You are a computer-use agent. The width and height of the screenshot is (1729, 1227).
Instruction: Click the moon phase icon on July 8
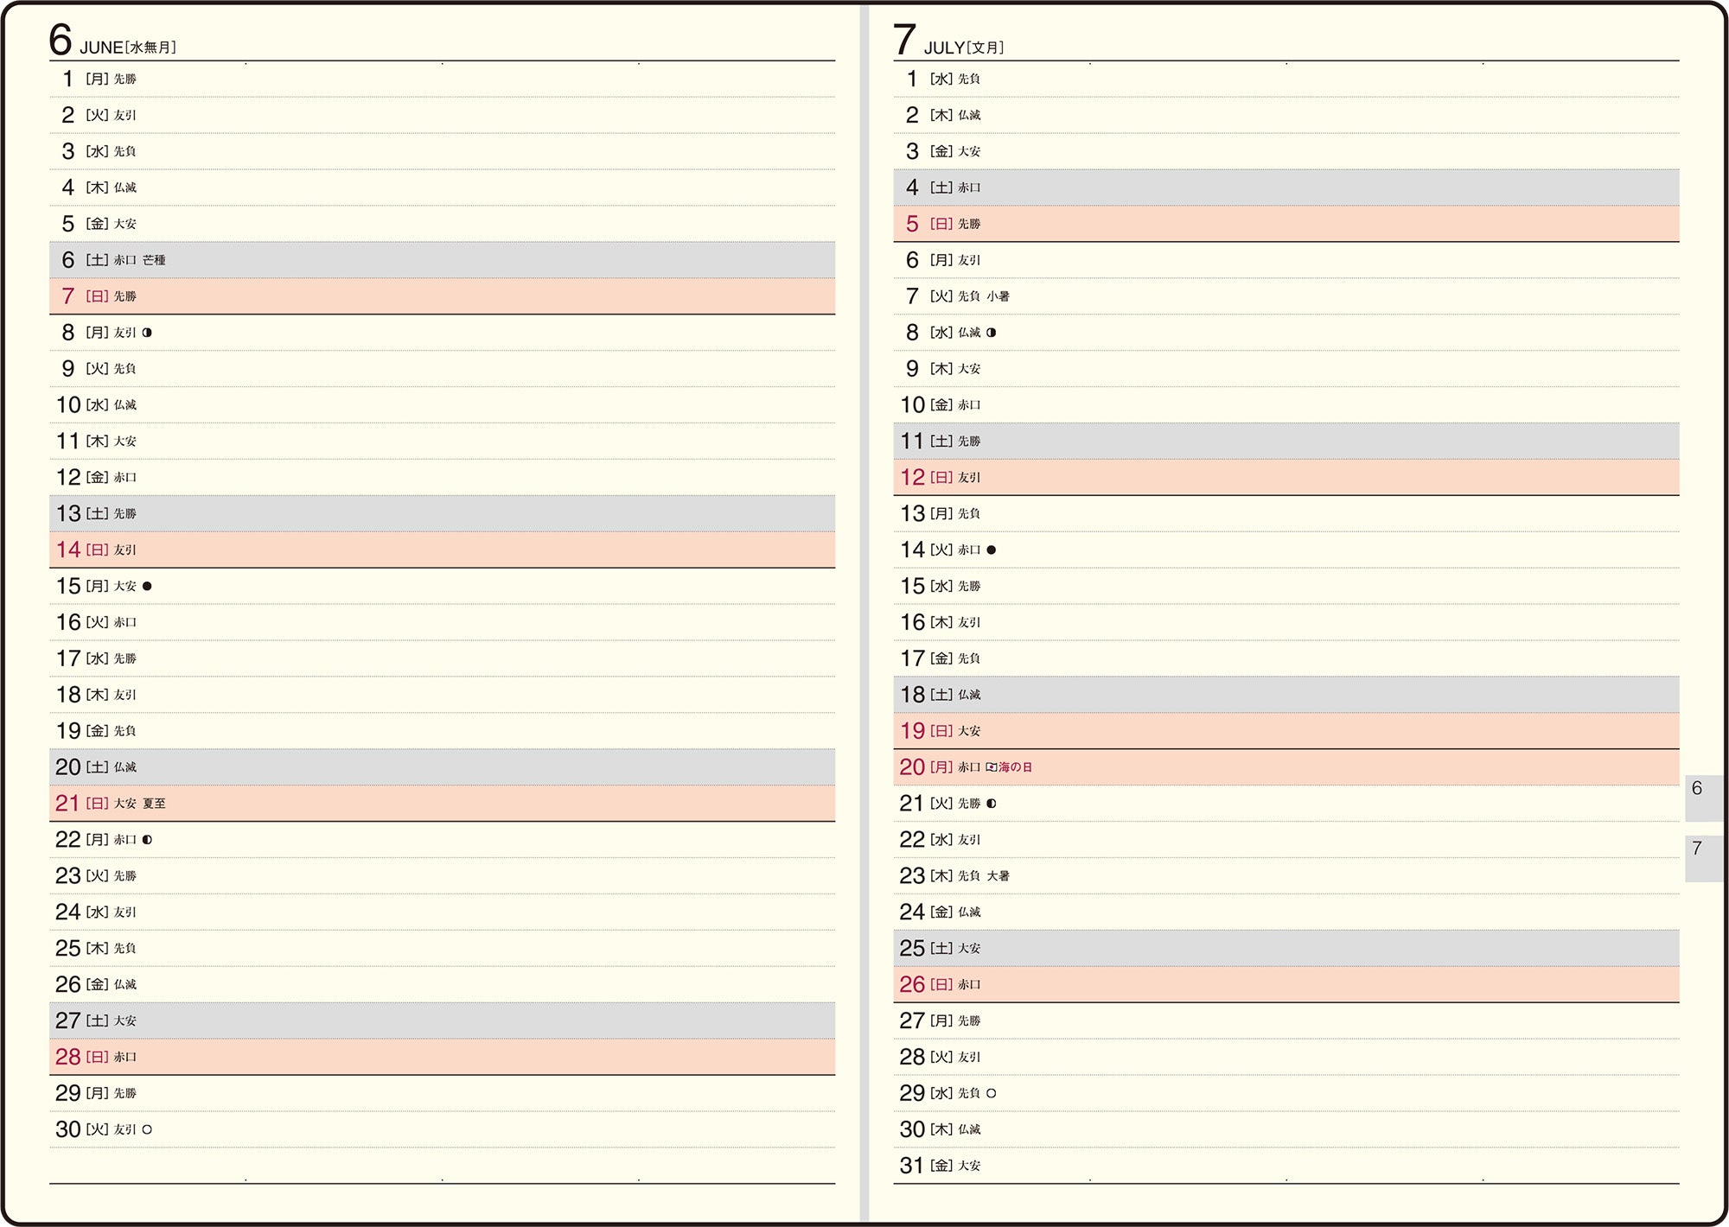coord(991,333)
